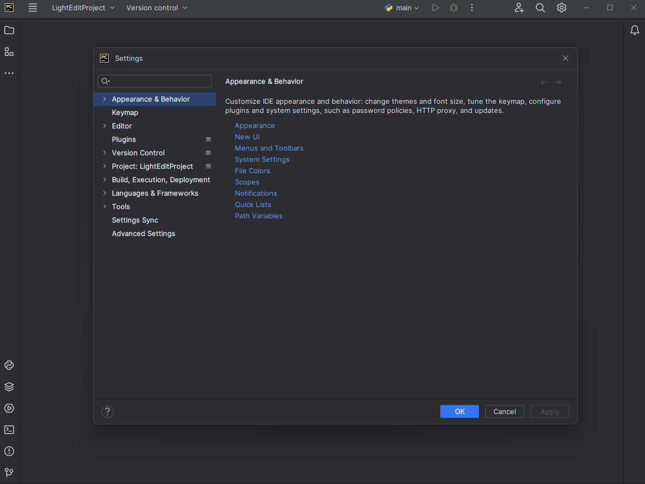Open the Notifications link
645x484 pixels.
(256, 193)
